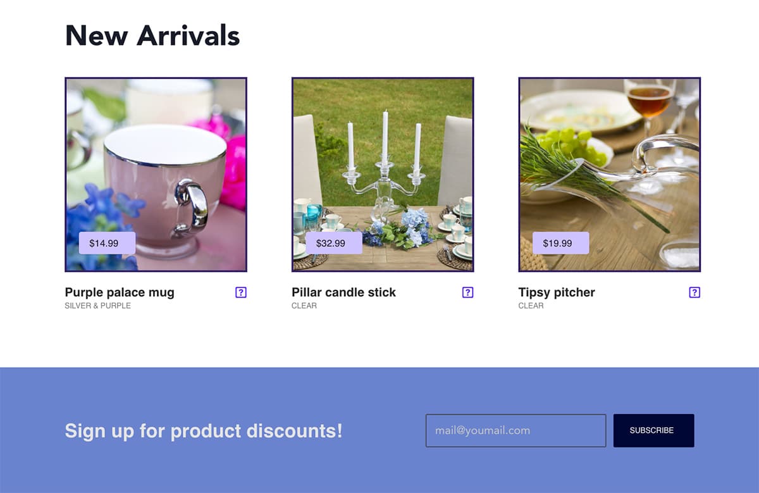Focus the mail@youmail.com email field
759x493 pixels.
pos(515,430)
